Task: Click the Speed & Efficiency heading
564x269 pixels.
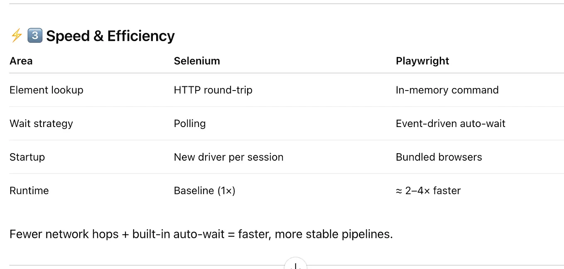Action: tap(110, 36)
